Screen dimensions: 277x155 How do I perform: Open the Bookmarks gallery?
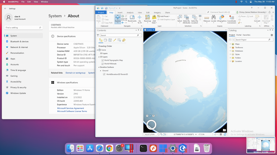(x=132, y=19)
